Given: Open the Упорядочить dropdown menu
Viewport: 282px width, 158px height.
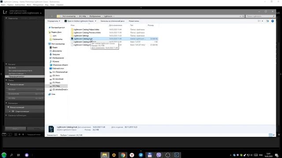Looking at the screenshot, I should point(54,21).
